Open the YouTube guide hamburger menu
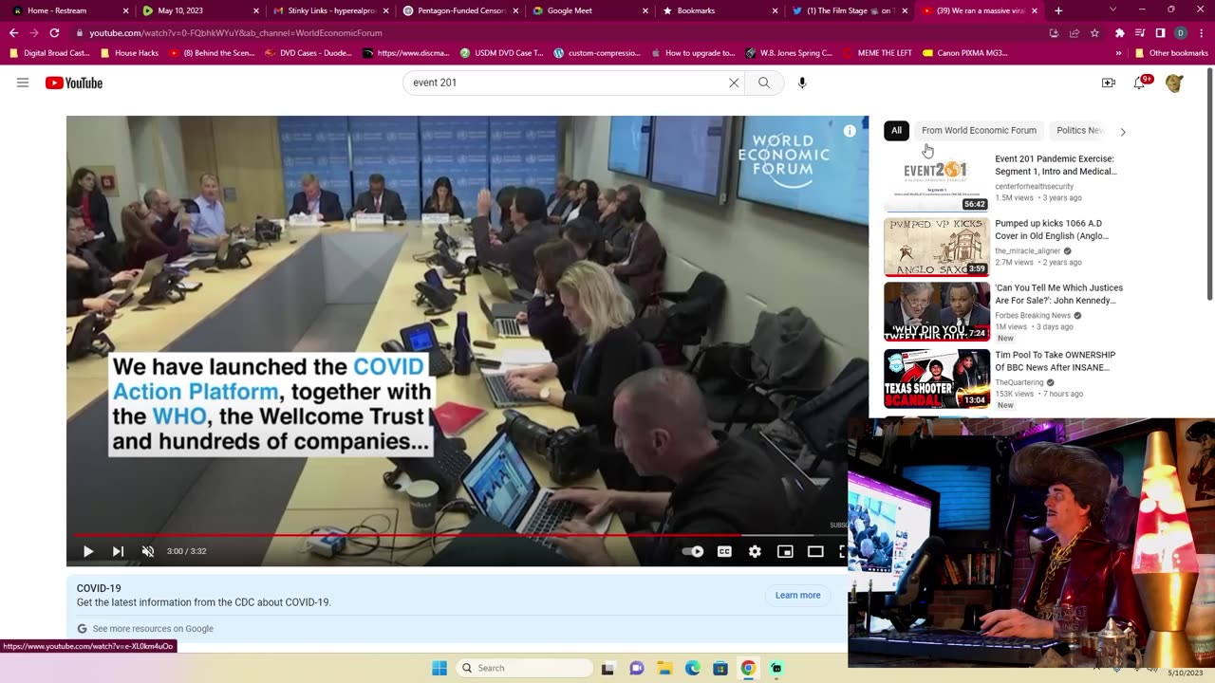 pyautogui.click(x=23, y=83)
